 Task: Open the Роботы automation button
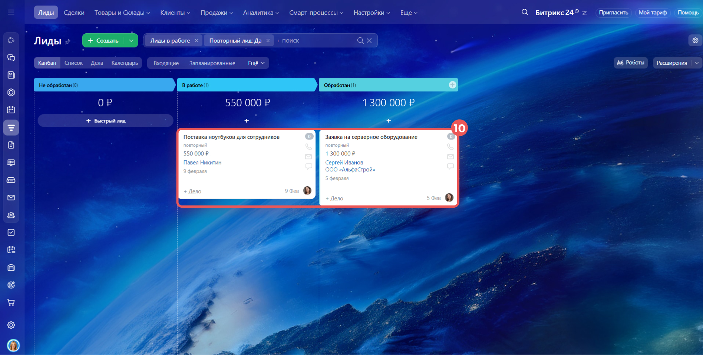point(631,63)
